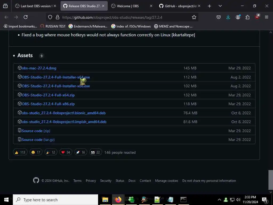Image resolution: width=273 pixels, height=205 pixels.
Task: Click Do not share my personal information
Action: point(209,181)
